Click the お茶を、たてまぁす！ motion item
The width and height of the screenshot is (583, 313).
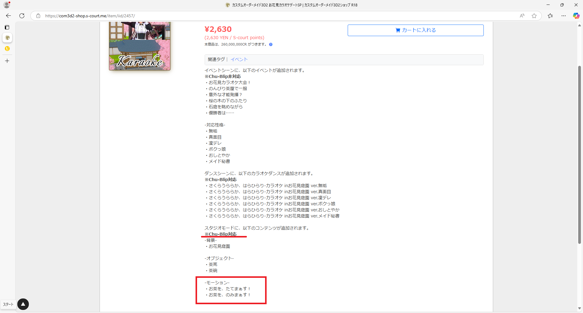tap(228, 289)
